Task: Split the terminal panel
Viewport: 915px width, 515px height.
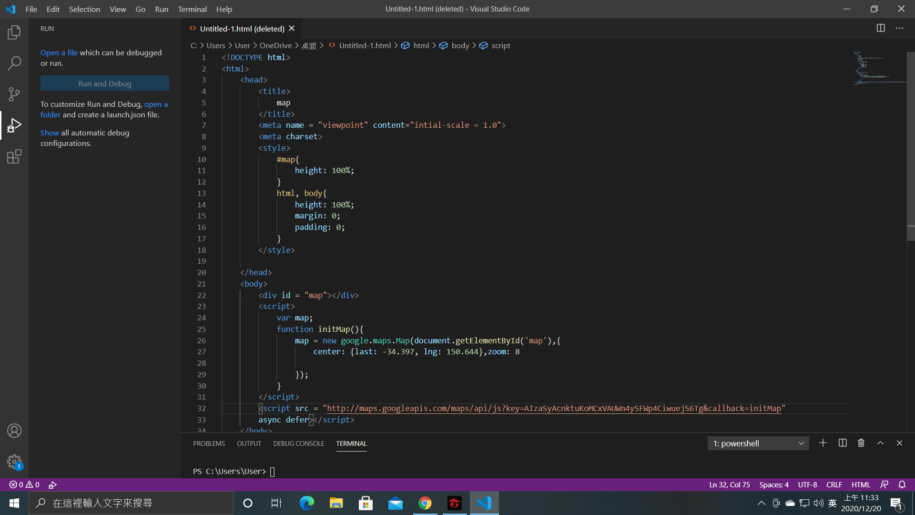Action: (x=843, y=443)
